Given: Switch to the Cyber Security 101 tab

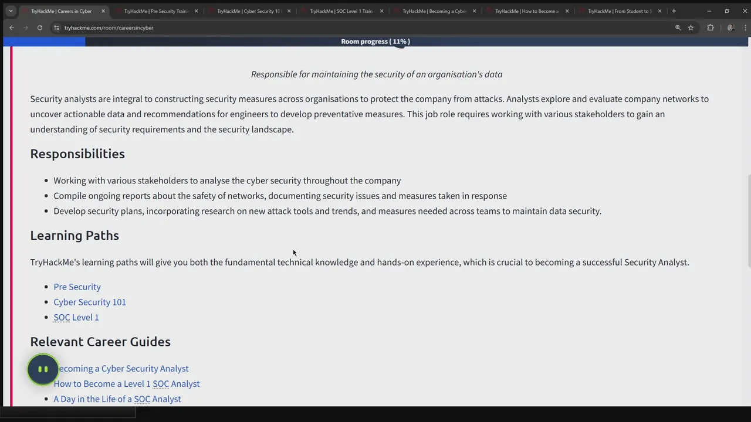Looking at the screenshot, I should (249, 11).
